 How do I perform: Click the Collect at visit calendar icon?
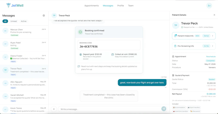[113, 54]
